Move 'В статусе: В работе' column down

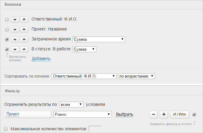(x=15, y=49)
